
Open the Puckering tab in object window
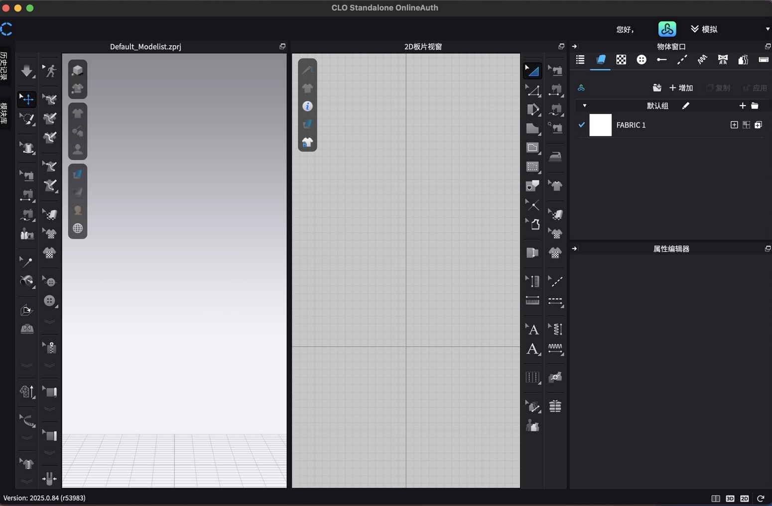702,60
